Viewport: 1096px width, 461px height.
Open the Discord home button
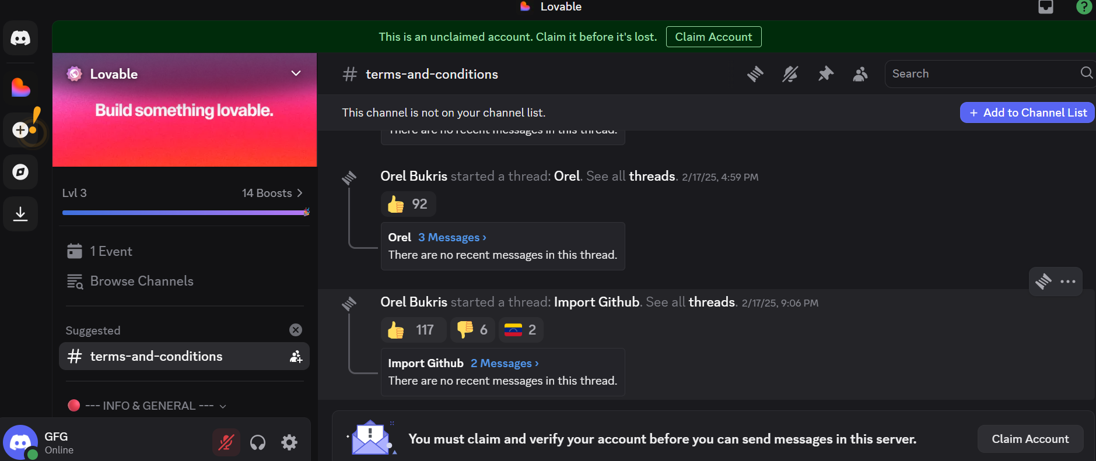tap(20, 37)
